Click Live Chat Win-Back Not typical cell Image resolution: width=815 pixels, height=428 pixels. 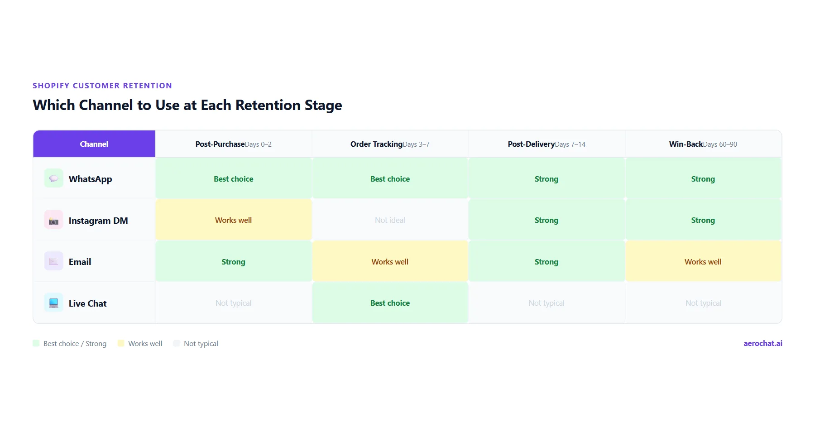[x=703, y=303]
